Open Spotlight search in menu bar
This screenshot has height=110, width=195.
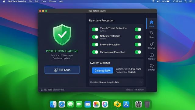coord(186,1)
